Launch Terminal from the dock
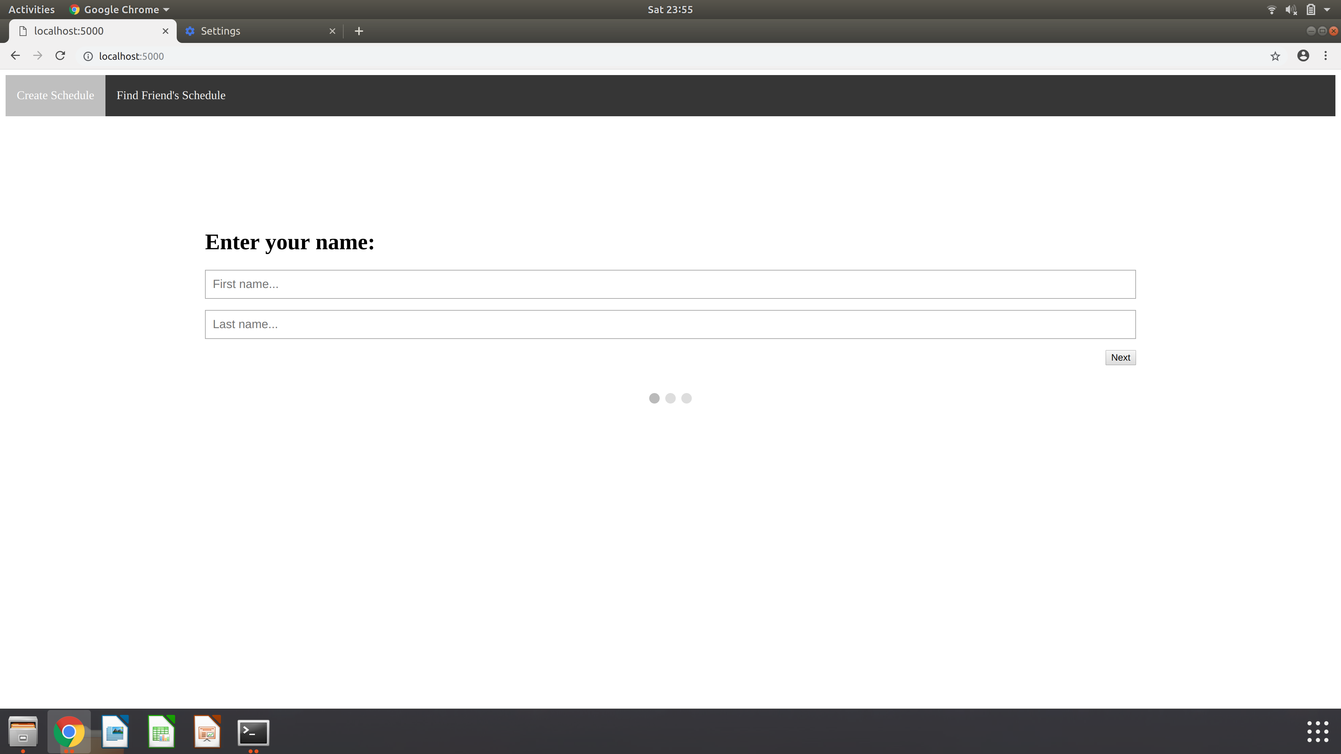 (253, 732)
